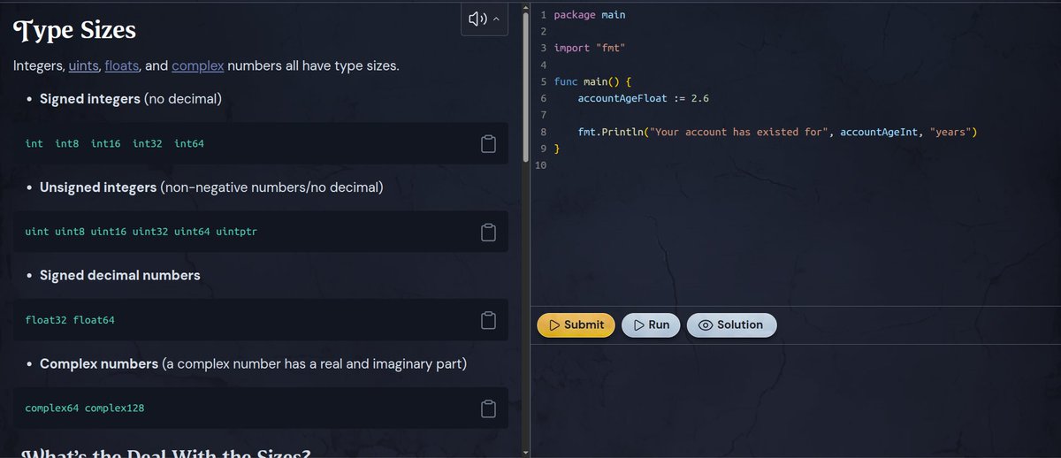Screen dimensions: 1061x458
Task: Click 'int64' in the signed types block
Action: pos(189,143)
